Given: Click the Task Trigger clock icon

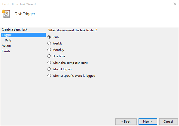Looking at the screenshot, I should pyautogui.click(x=6, y=13).
